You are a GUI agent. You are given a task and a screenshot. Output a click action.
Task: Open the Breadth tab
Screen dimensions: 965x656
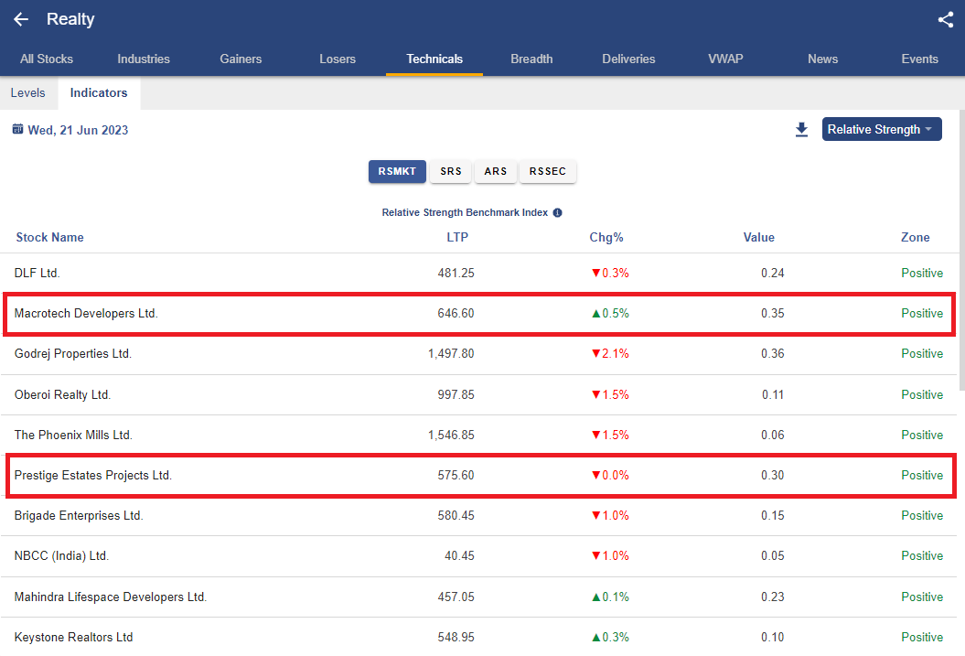[531, 59]
